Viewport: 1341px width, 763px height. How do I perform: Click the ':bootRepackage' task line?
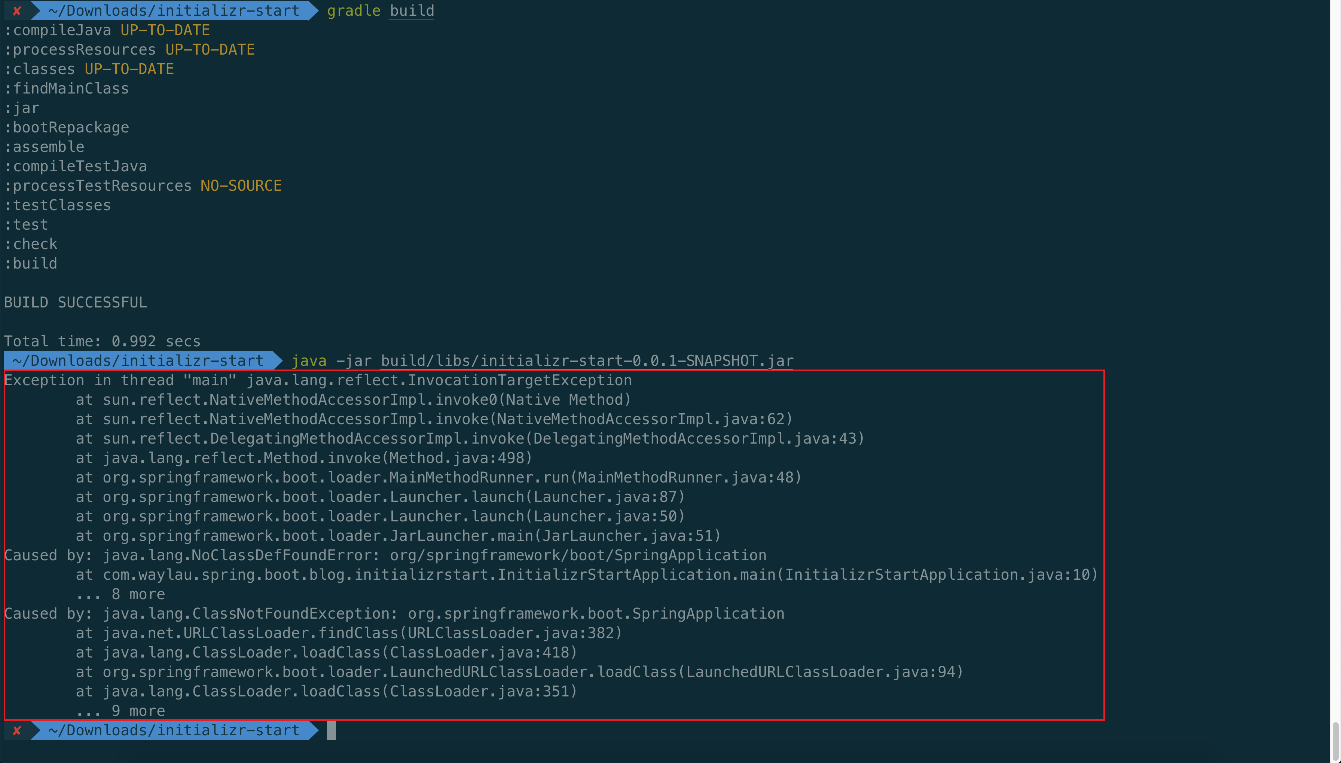click(x=67, y=127)
